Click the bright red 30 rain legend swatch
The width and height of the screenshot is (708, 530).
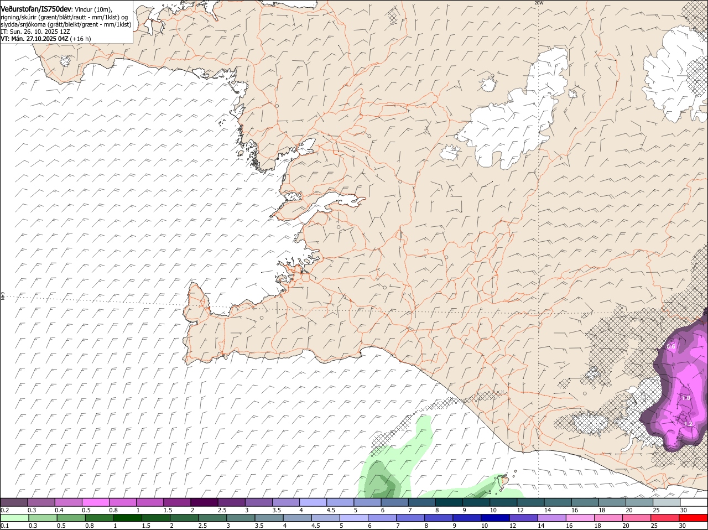694,518
